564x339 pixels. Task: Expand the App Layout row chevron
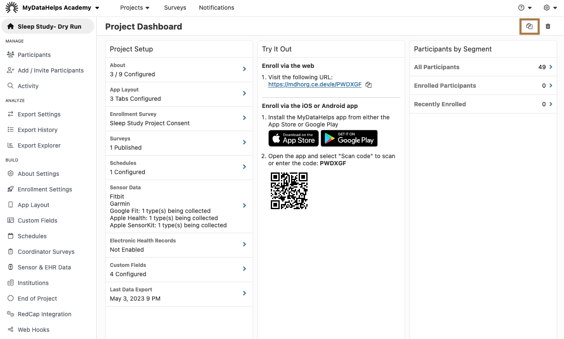click(x=245, y=93)
